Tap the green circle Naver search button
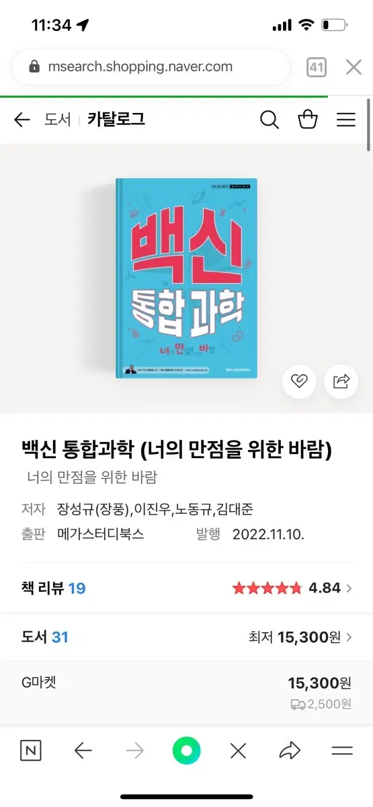This screenshot has width=373, height=807. (187, 751)
